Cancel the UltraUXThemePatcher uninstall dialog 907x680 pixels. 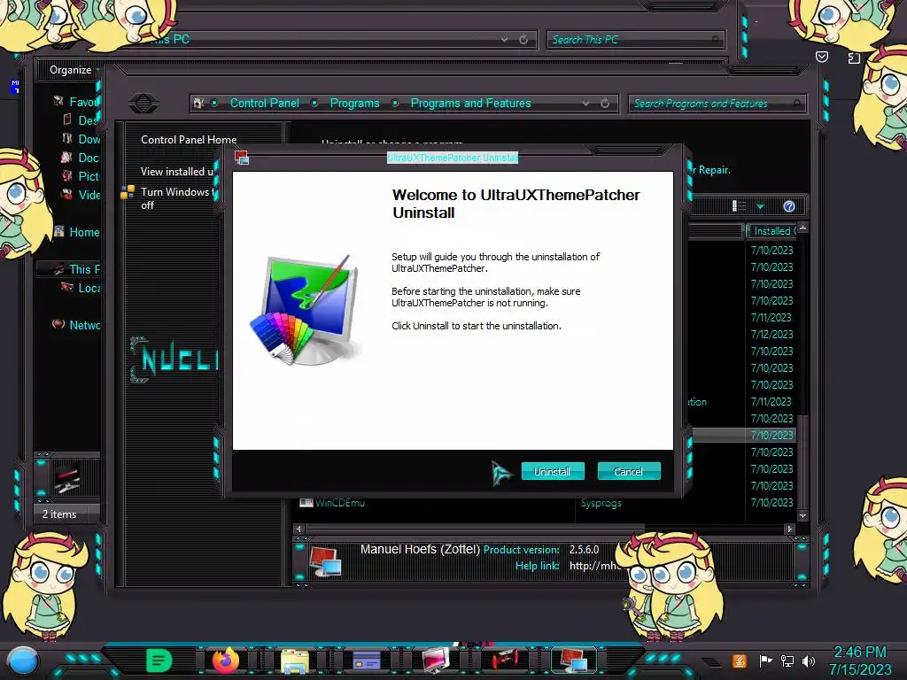pyautogui.click(x=628, y=471)
